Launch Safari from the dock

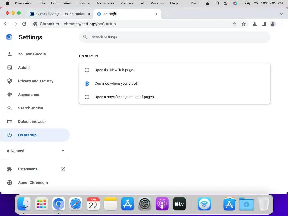[76, 204]
